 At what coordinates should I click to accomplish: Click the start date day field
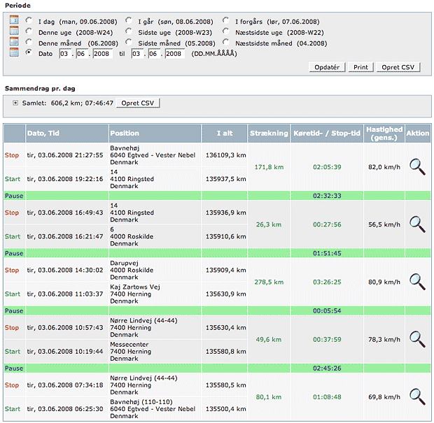65,54
